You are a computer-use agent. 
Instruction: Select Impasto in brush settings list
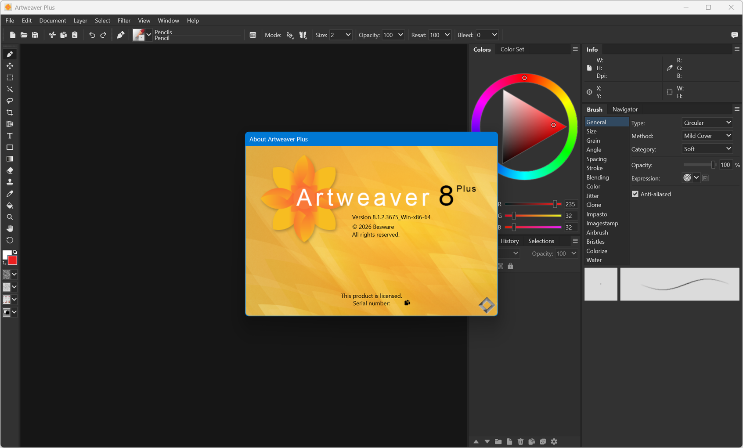(596, 214)
